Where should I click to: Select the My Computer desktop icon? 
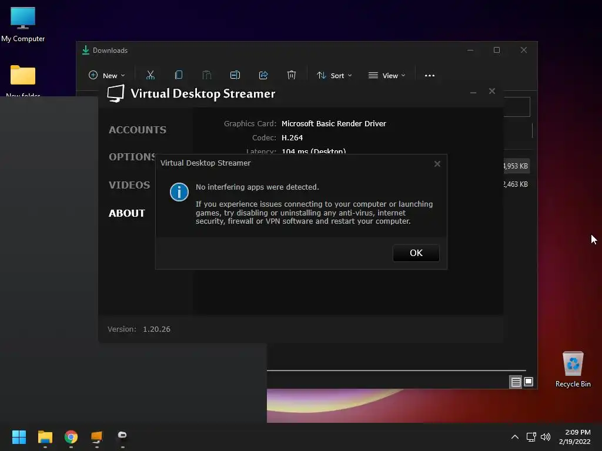tap(23, 25)
